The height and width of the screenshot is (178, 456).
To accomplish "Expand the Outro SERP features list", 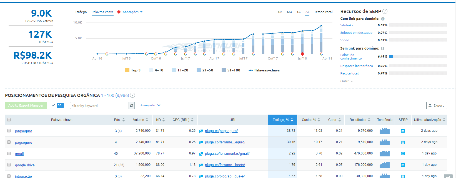I will tap(347, 81).
